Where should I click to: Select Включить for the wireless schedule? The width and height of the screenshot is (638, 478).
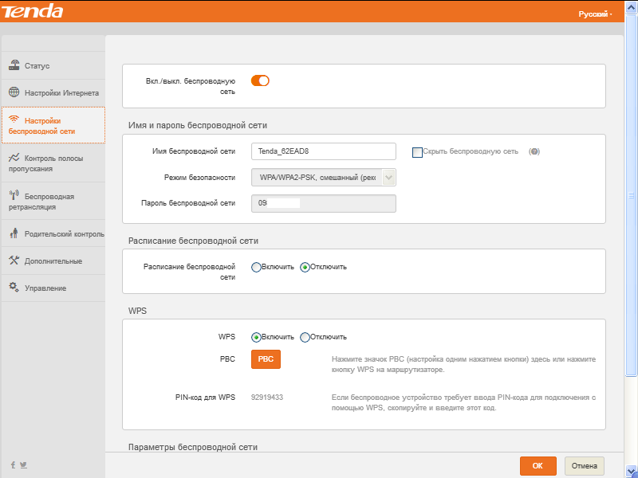click(x=256, y=267)
